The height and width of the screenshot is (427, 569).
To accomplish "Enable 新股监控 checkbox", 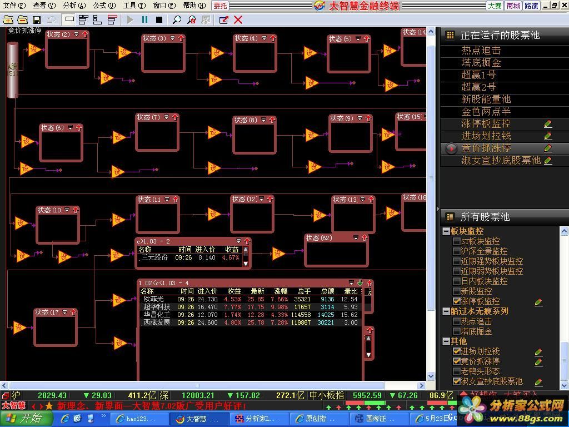I will click(457, 291).
